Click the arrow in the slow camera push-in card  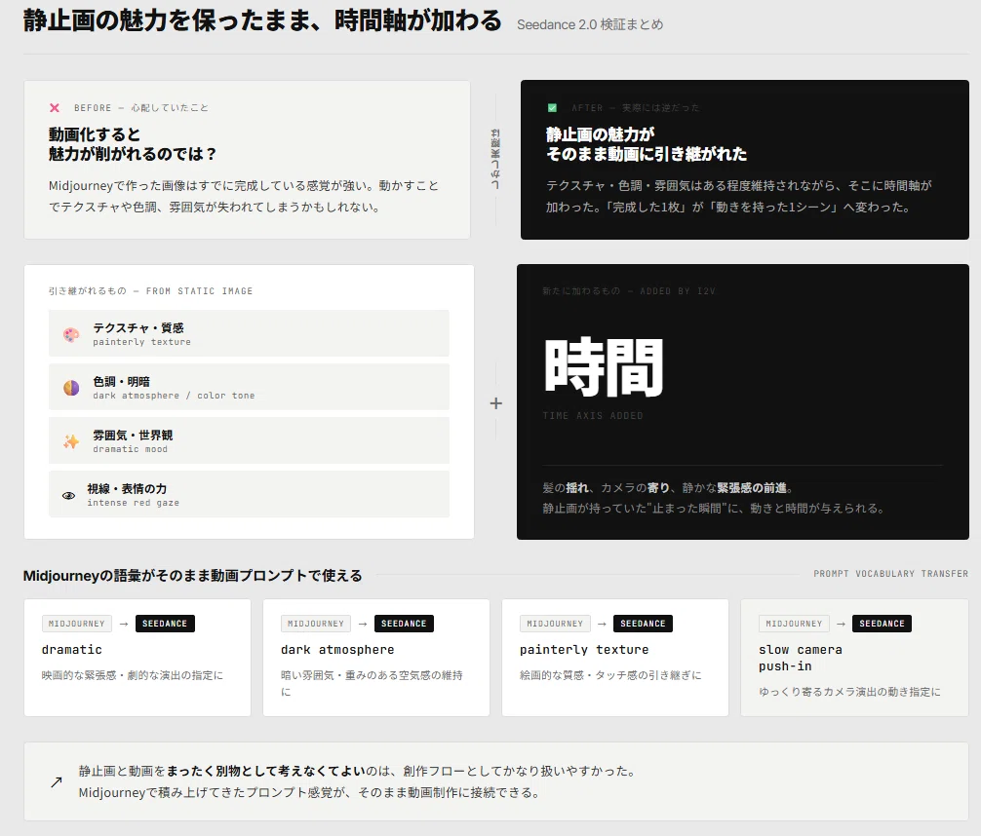[841, 624]
